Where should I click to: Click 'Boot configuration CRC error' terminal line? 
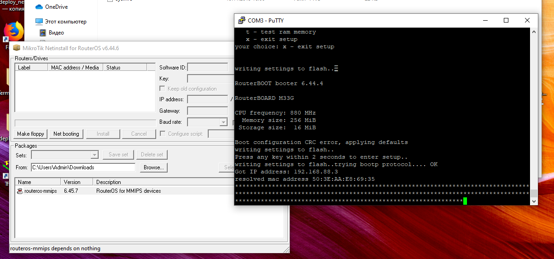(x=321, y=142)
